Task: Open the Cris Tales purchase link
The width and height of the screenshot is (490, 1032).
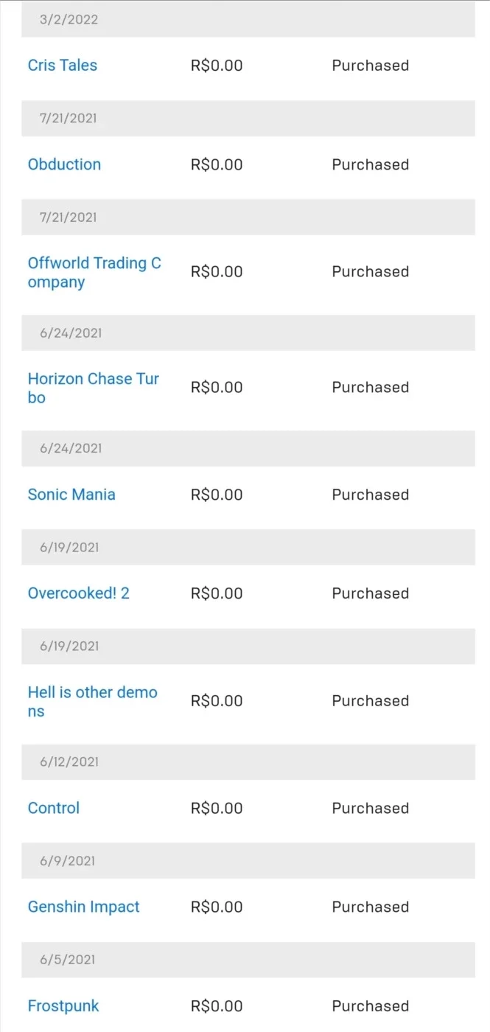Action: (x=63, y=65)
